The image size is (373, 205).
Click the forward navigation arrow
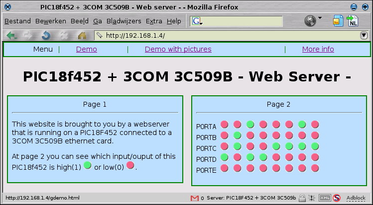coord(28,36)
